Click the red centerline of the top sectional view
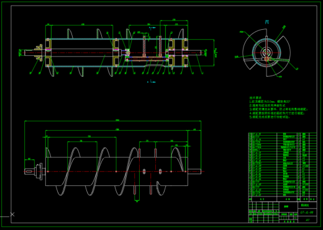Image resolution: width=323 pixels, height=230 pixels. coord(113,53)
